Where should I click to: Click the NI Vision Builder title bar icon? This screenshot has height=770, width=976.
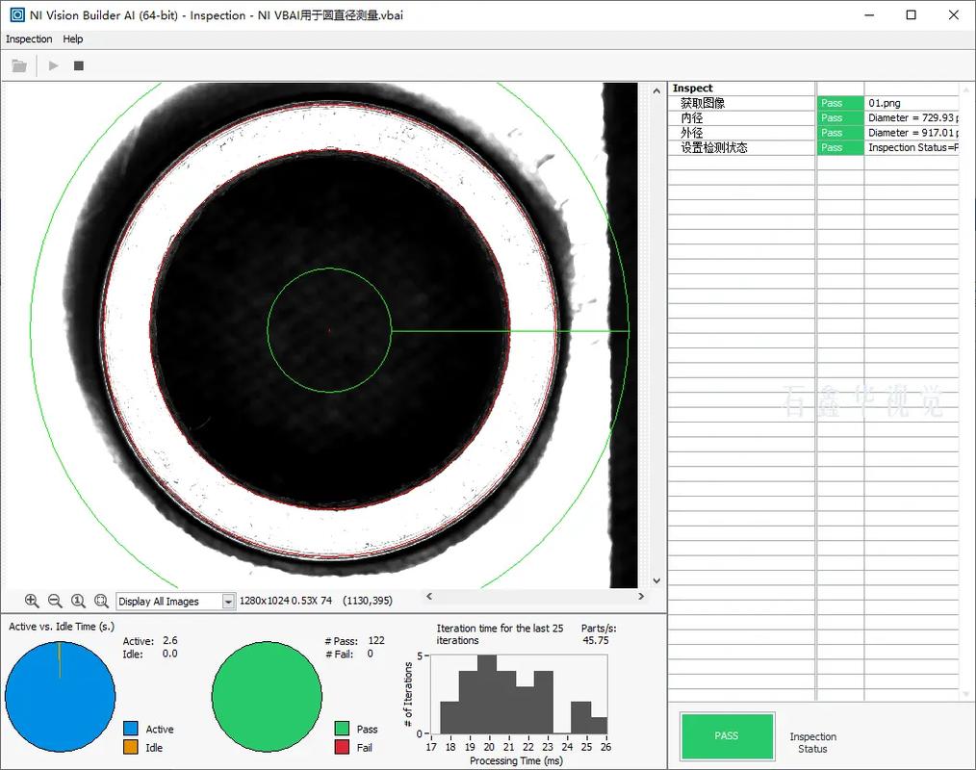pos(16,15)
